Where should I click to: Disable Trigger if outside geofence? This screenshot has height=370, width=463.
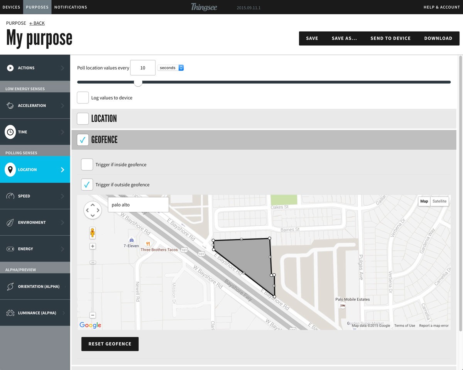coord(87,185)
